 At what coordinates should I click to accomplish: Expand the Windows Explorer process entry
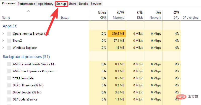[x=3, y=48]
